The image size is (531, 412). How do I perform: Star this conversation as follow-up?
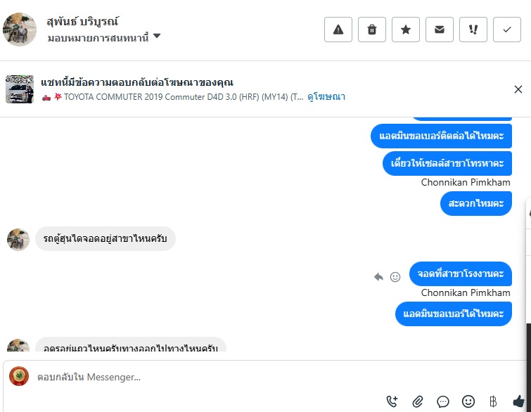click(406, 30)
